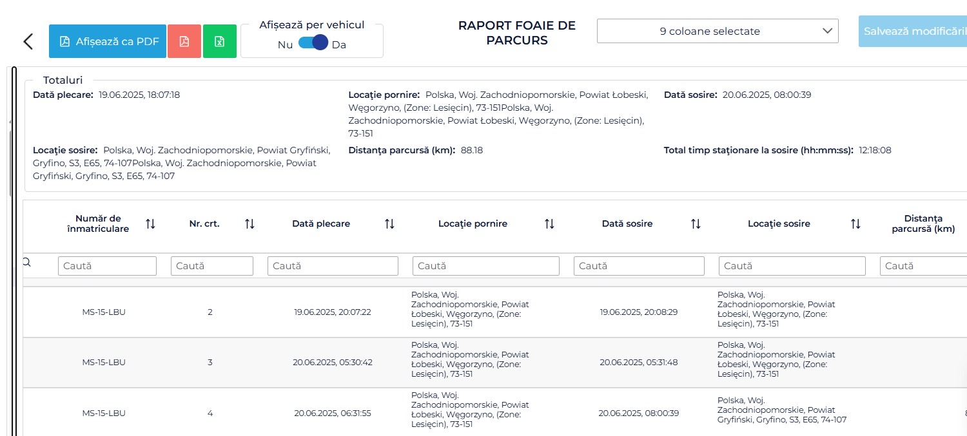Click the Afișează ca PDF button

108,42
